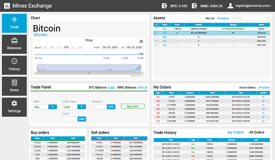Click buy order row priced 1132.23

58,142
